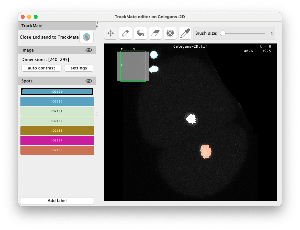The width and height of the screenshot is (300, 230).
Task: Select spot label ID2133
Action: point(57,131)
